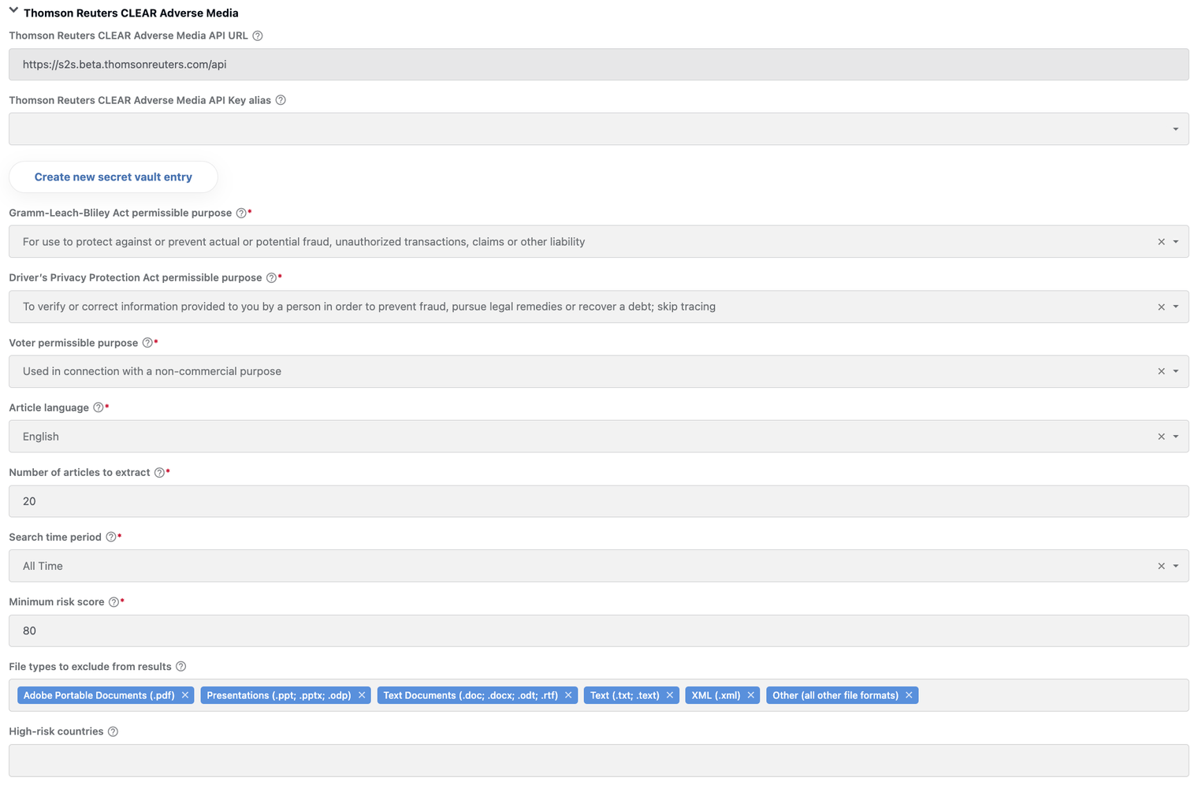This screenshot has height=785, width=1198.
Task: Expand the Search time period dropdown arrow
Action: click(x=1176, y=566)
